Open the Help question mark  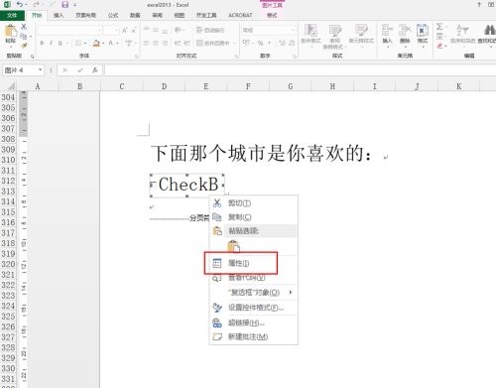tap(479, 5)
